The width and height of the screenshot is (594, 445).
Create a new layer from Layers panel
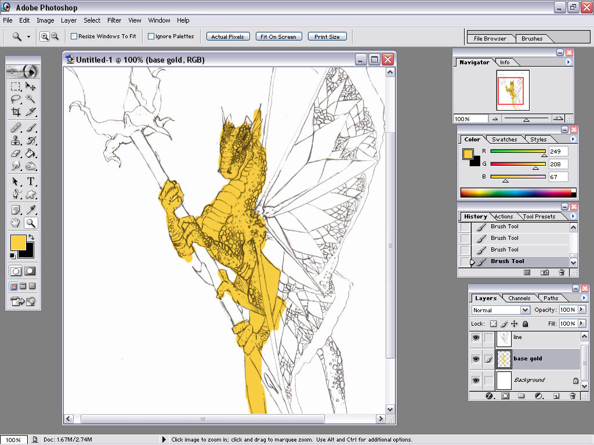(x=556, y=396)
